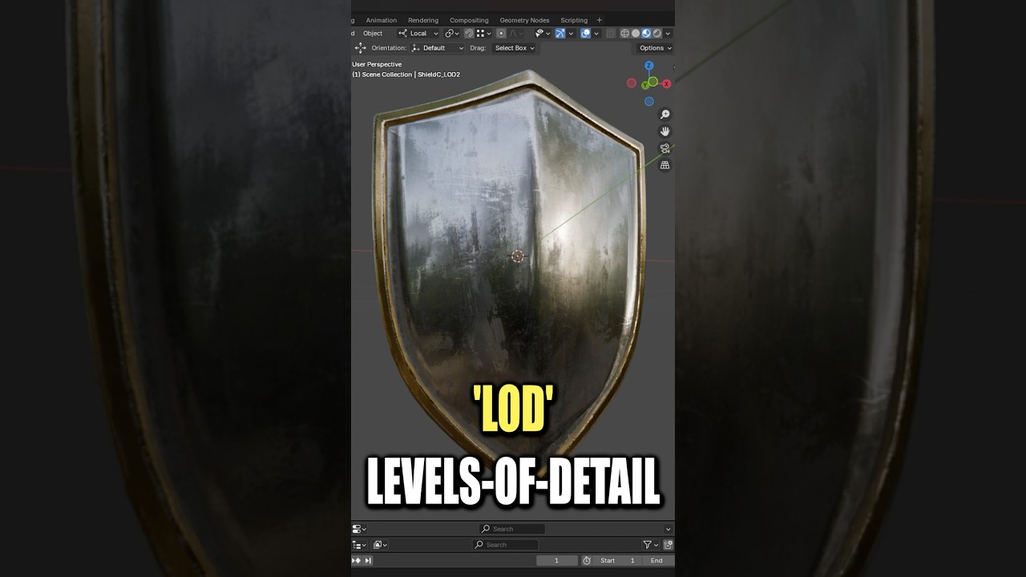Click the stopwatch use preview range icon
Image resolution: width=1026 pixels, height=577 pixels.
587,561
